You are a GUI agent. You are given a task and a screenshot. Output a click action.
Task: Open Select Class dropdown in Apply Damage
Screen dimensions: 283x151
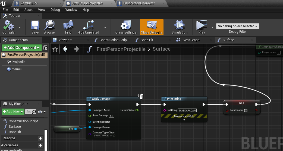coord(101,136)
